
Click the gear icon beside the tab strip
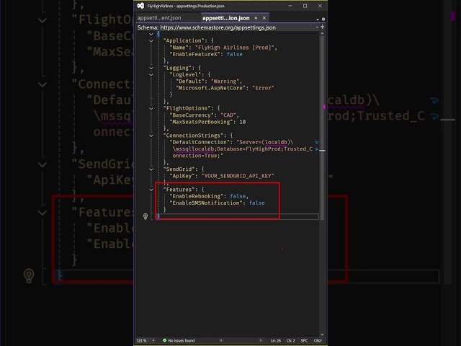tap(323, 19)
